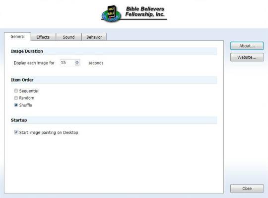The height and width of the screenshot is (198, 268).
Task: Open the About dialog
Action: coord(247,46)
